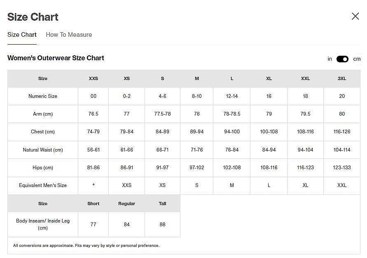This screenshot has width=367, height=258.
Task: Click the 'cm' unit label
Action: pyautogui.click(x=357, y=59)
